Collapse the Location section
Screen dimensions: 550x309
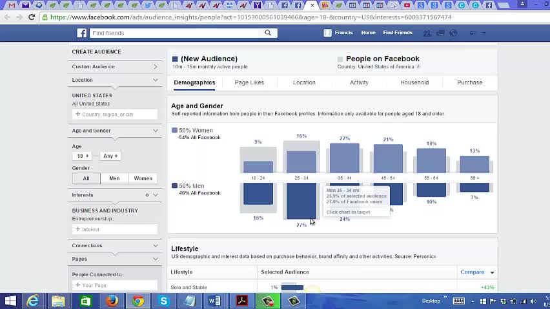(x=156, y=80)
